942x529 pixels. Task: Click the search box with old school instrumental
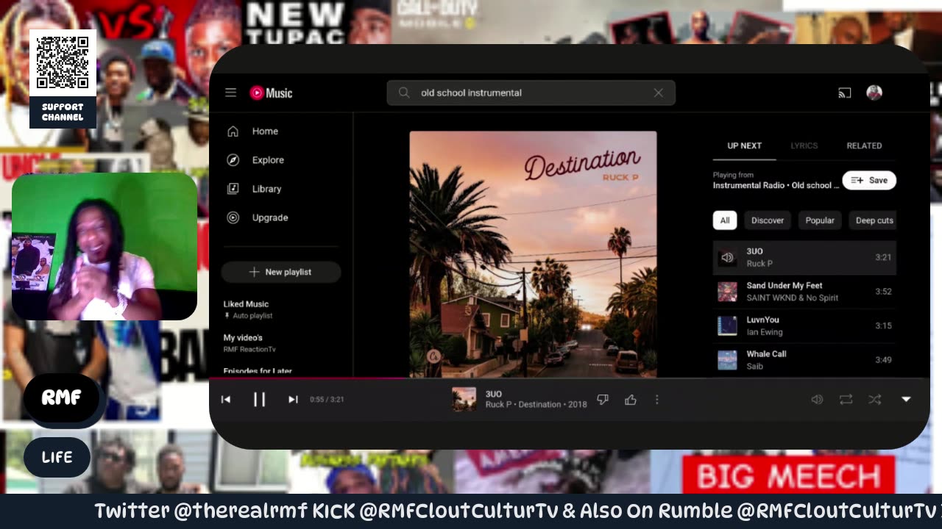click(531, 93)
